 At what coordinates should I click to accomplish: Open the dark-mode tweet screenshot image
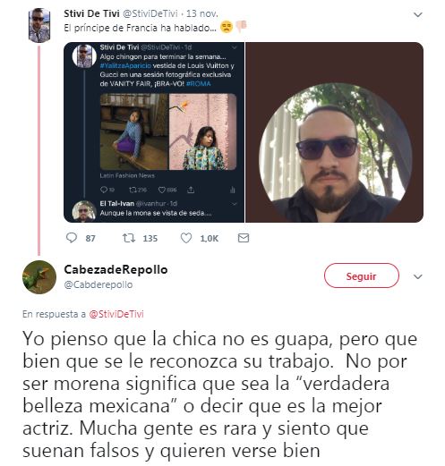(154, 132)
